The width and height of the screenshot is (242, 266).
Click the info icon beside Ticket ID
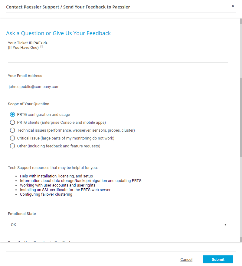tap(42, 47)
